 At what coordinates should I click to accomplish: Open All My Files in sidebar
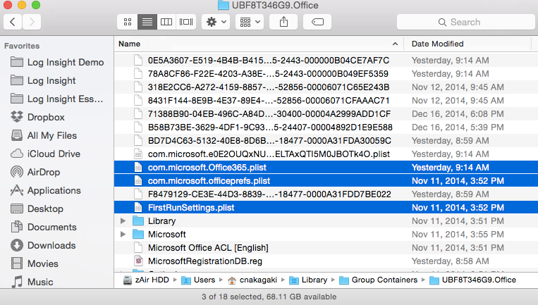point(44,136)
